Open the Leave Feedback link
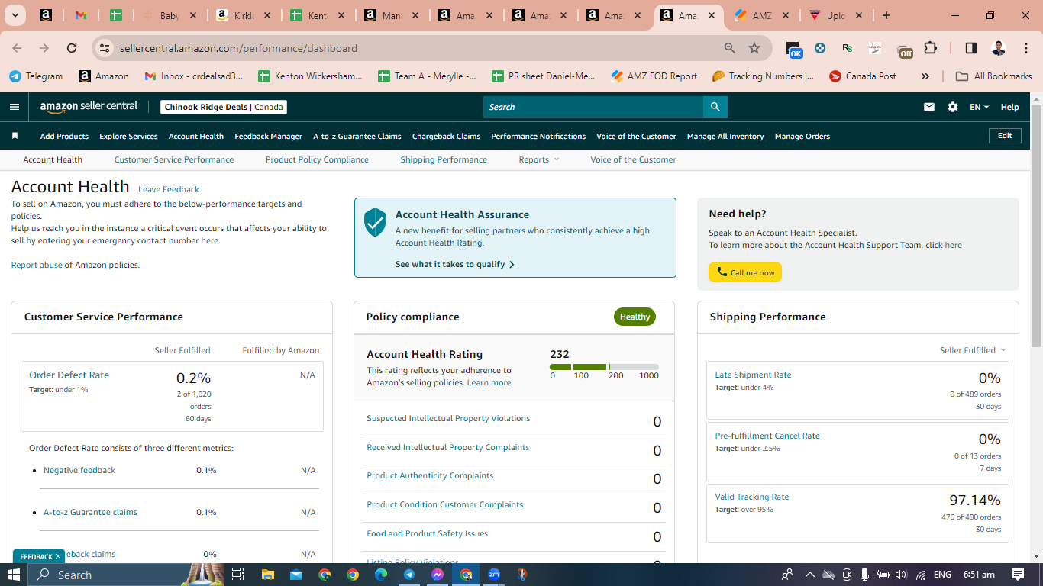 pos(169,189)
